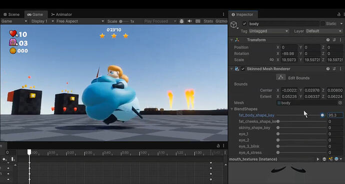Mute game audio with the speaker icon
The height and width of the screenshot is (184, 345).
point(189,21)
